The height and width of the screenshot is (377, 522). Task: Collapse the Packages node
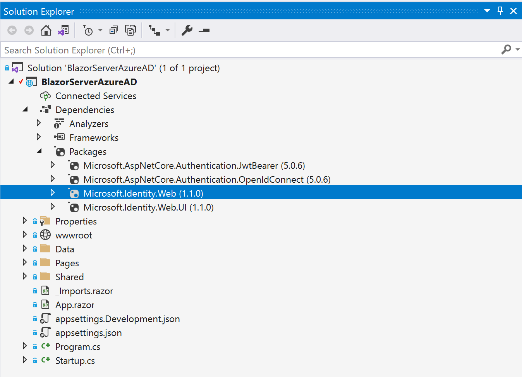click(39, 151)
